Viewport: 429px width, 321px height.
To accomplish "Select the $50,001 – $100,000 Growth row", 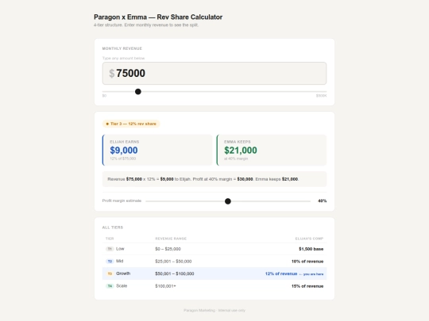I will (x=214, y=273).
